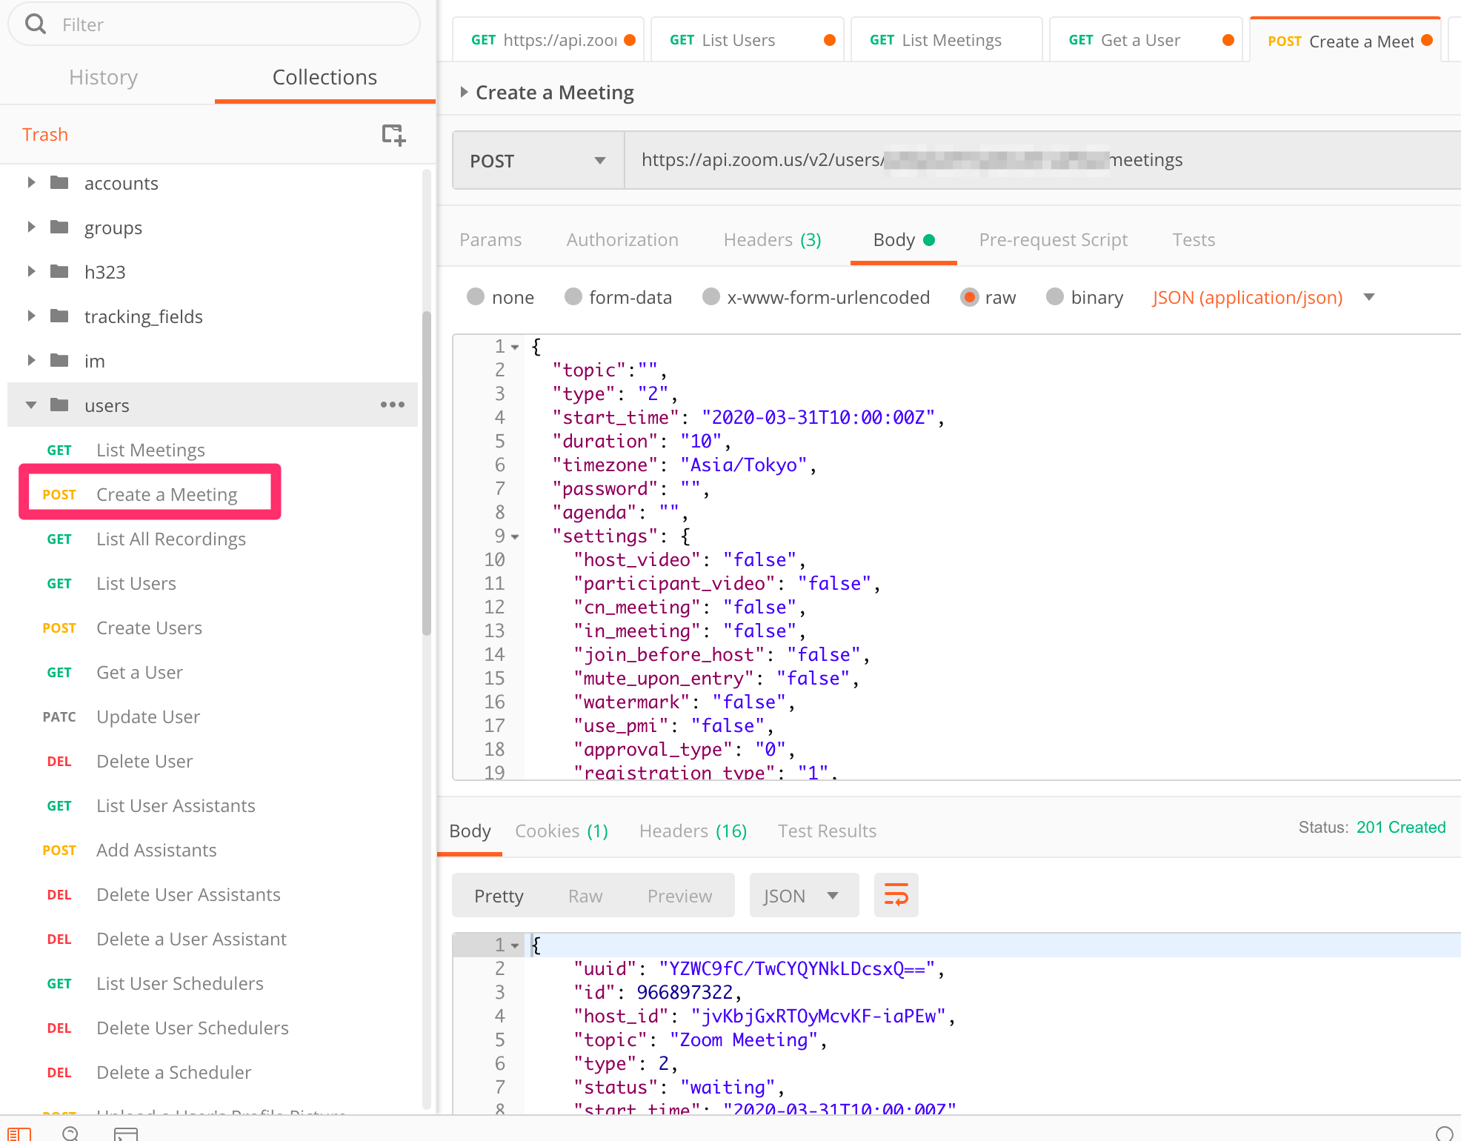Screen dimensions: 1461x1141
Task: Show response in Raw view
Action: pyautogui.click(x=585, y=896)
